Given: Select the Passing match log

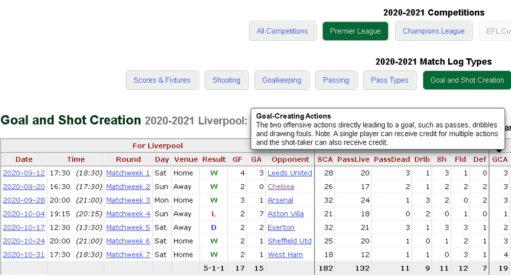Looking at the screenshot, I should pyautogui.click(x=336, y=80).
